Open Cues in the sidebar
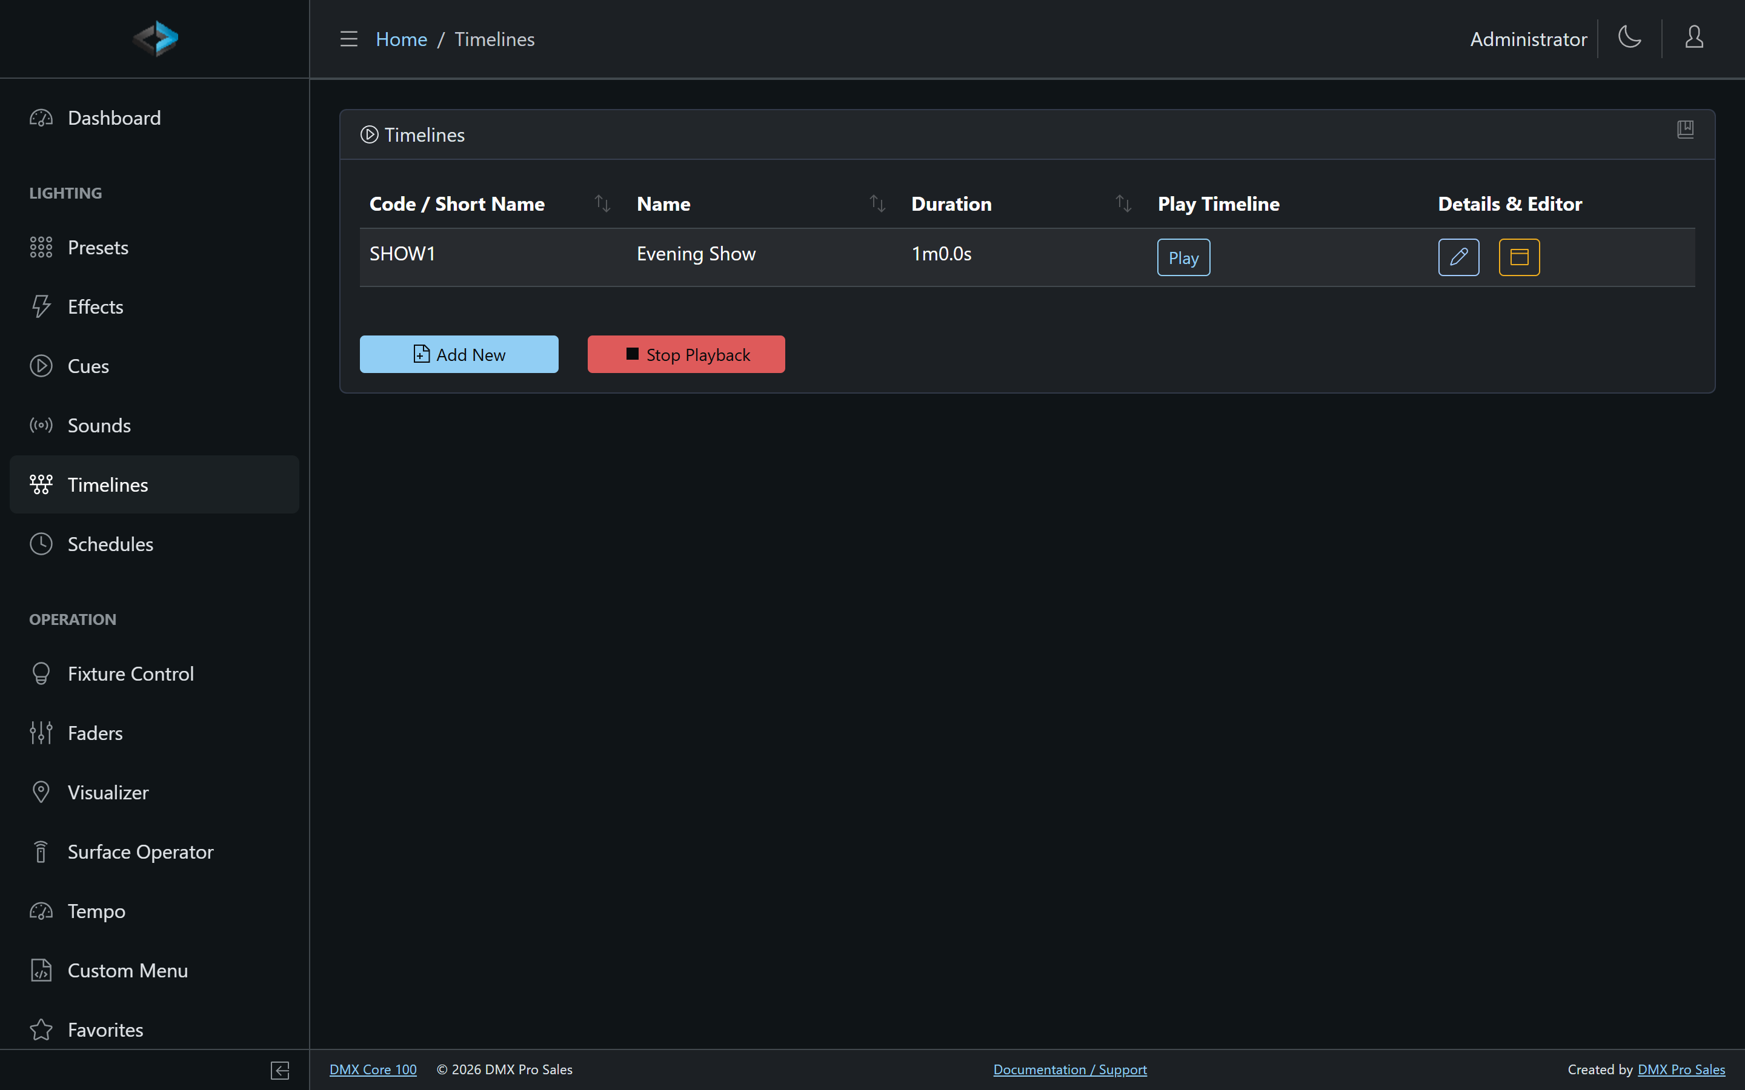Image resolution: width=1745 pixels, height=1090 pixels. pos(155,366)
